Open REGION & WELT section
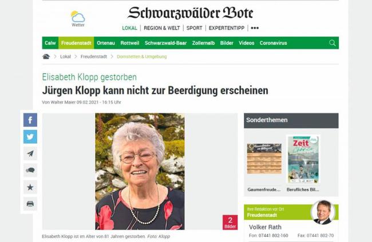372x242 pixels. (x=162, y=28)
